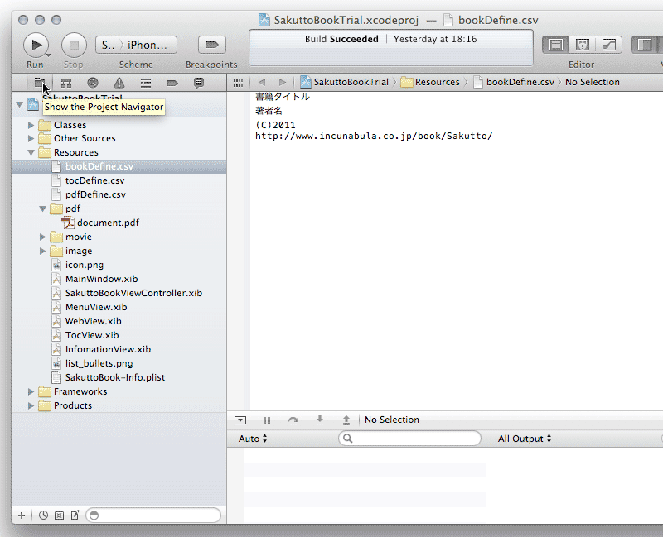This screenshot has height=537, width=663.
Task: Click the variables search field
Action: click(409, 439)
